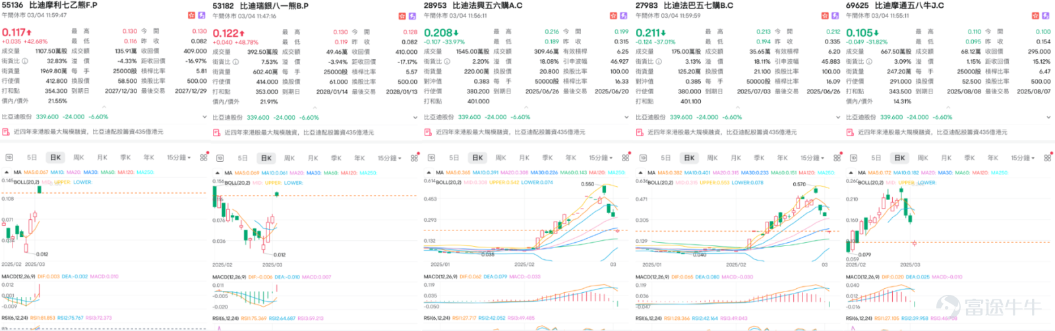Click the 街貨比 info icon in 28953 panel
Viewport: 1055px width, 331px height.
(x=447, y=61)
